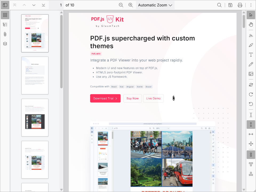Select the odd spreads layout
Screen dimensions: 256x192
click(x=251, y=164)
